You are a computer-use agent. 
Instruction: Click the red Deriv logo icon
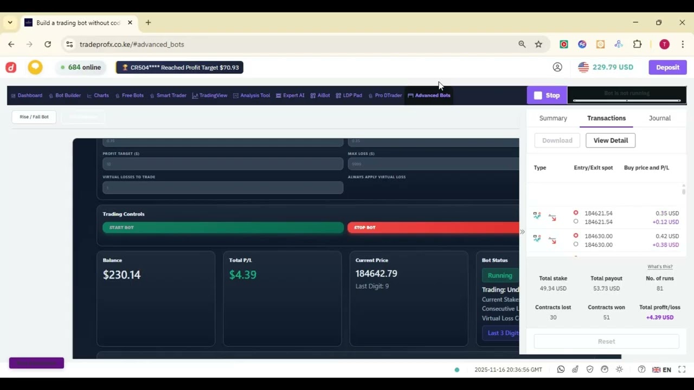[11, 67]
